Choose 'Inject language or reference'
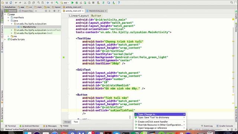This screenshot has width=238, height=134. tap(160, 128)
